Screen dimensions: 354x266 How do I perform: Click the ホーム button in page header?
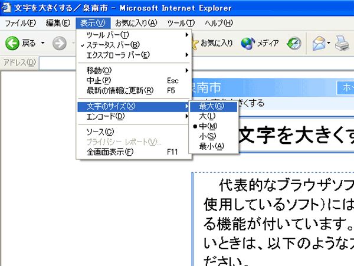point(345,87)
